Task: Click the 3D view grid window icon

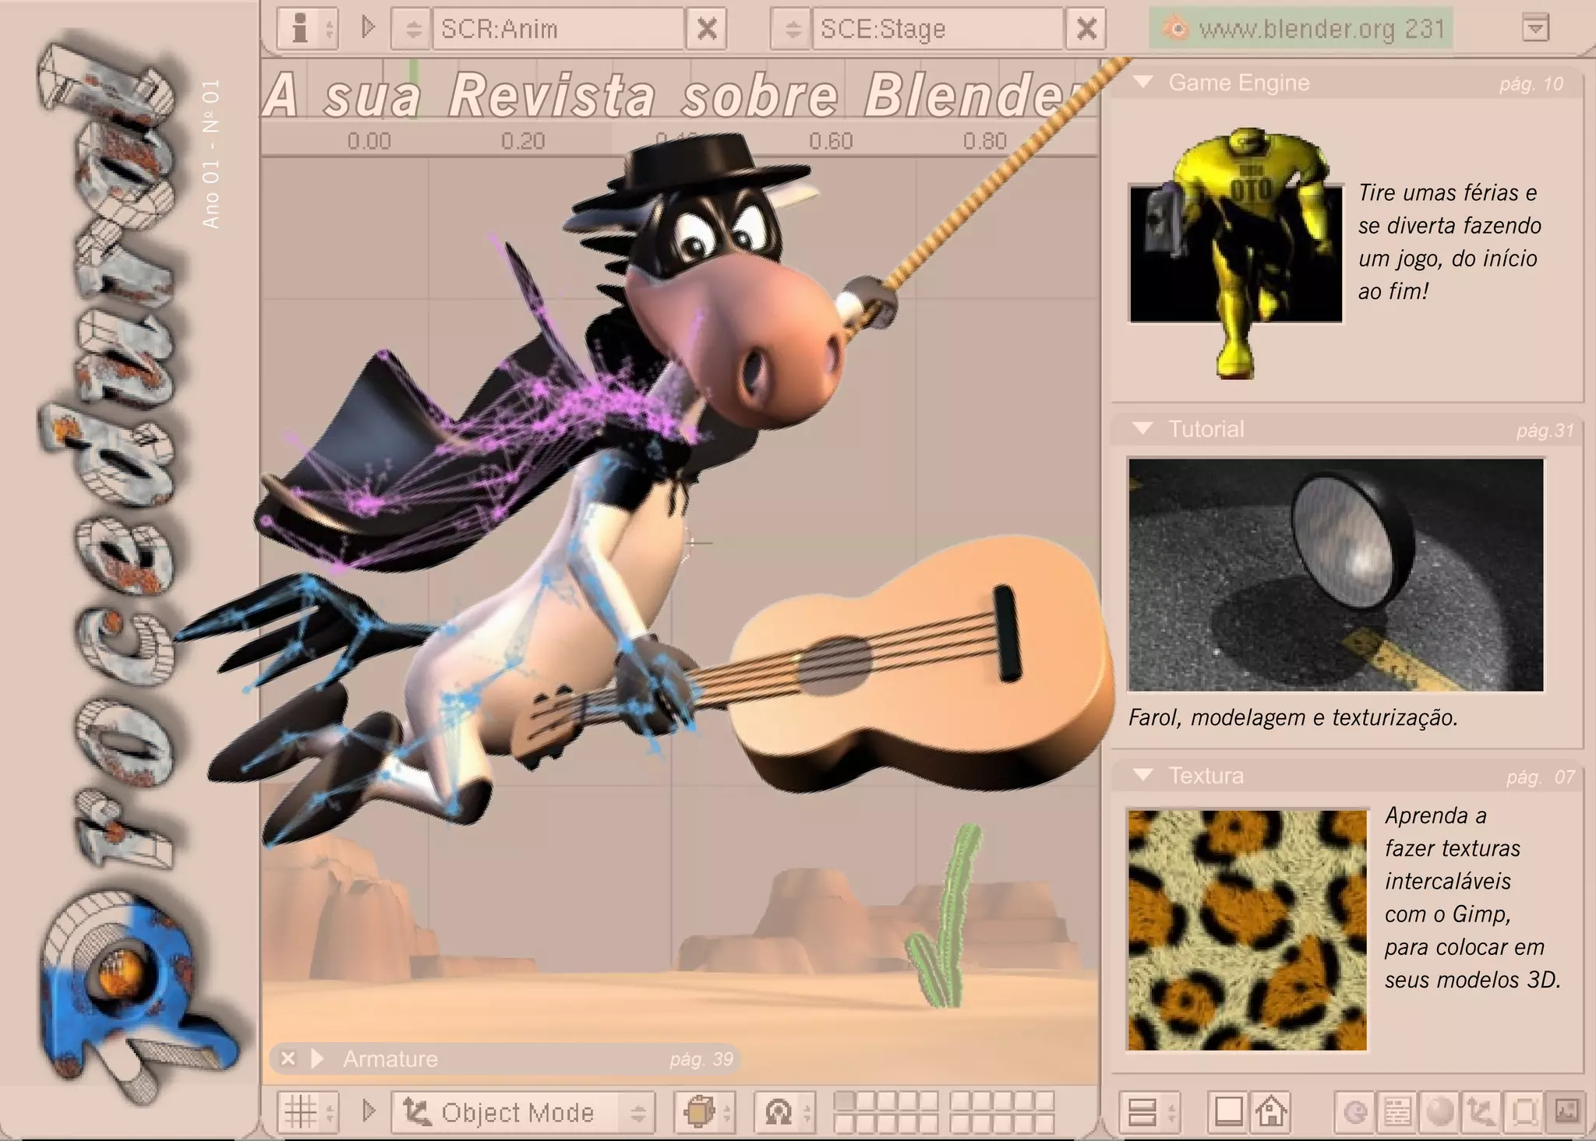Action: coord(301,1111)
